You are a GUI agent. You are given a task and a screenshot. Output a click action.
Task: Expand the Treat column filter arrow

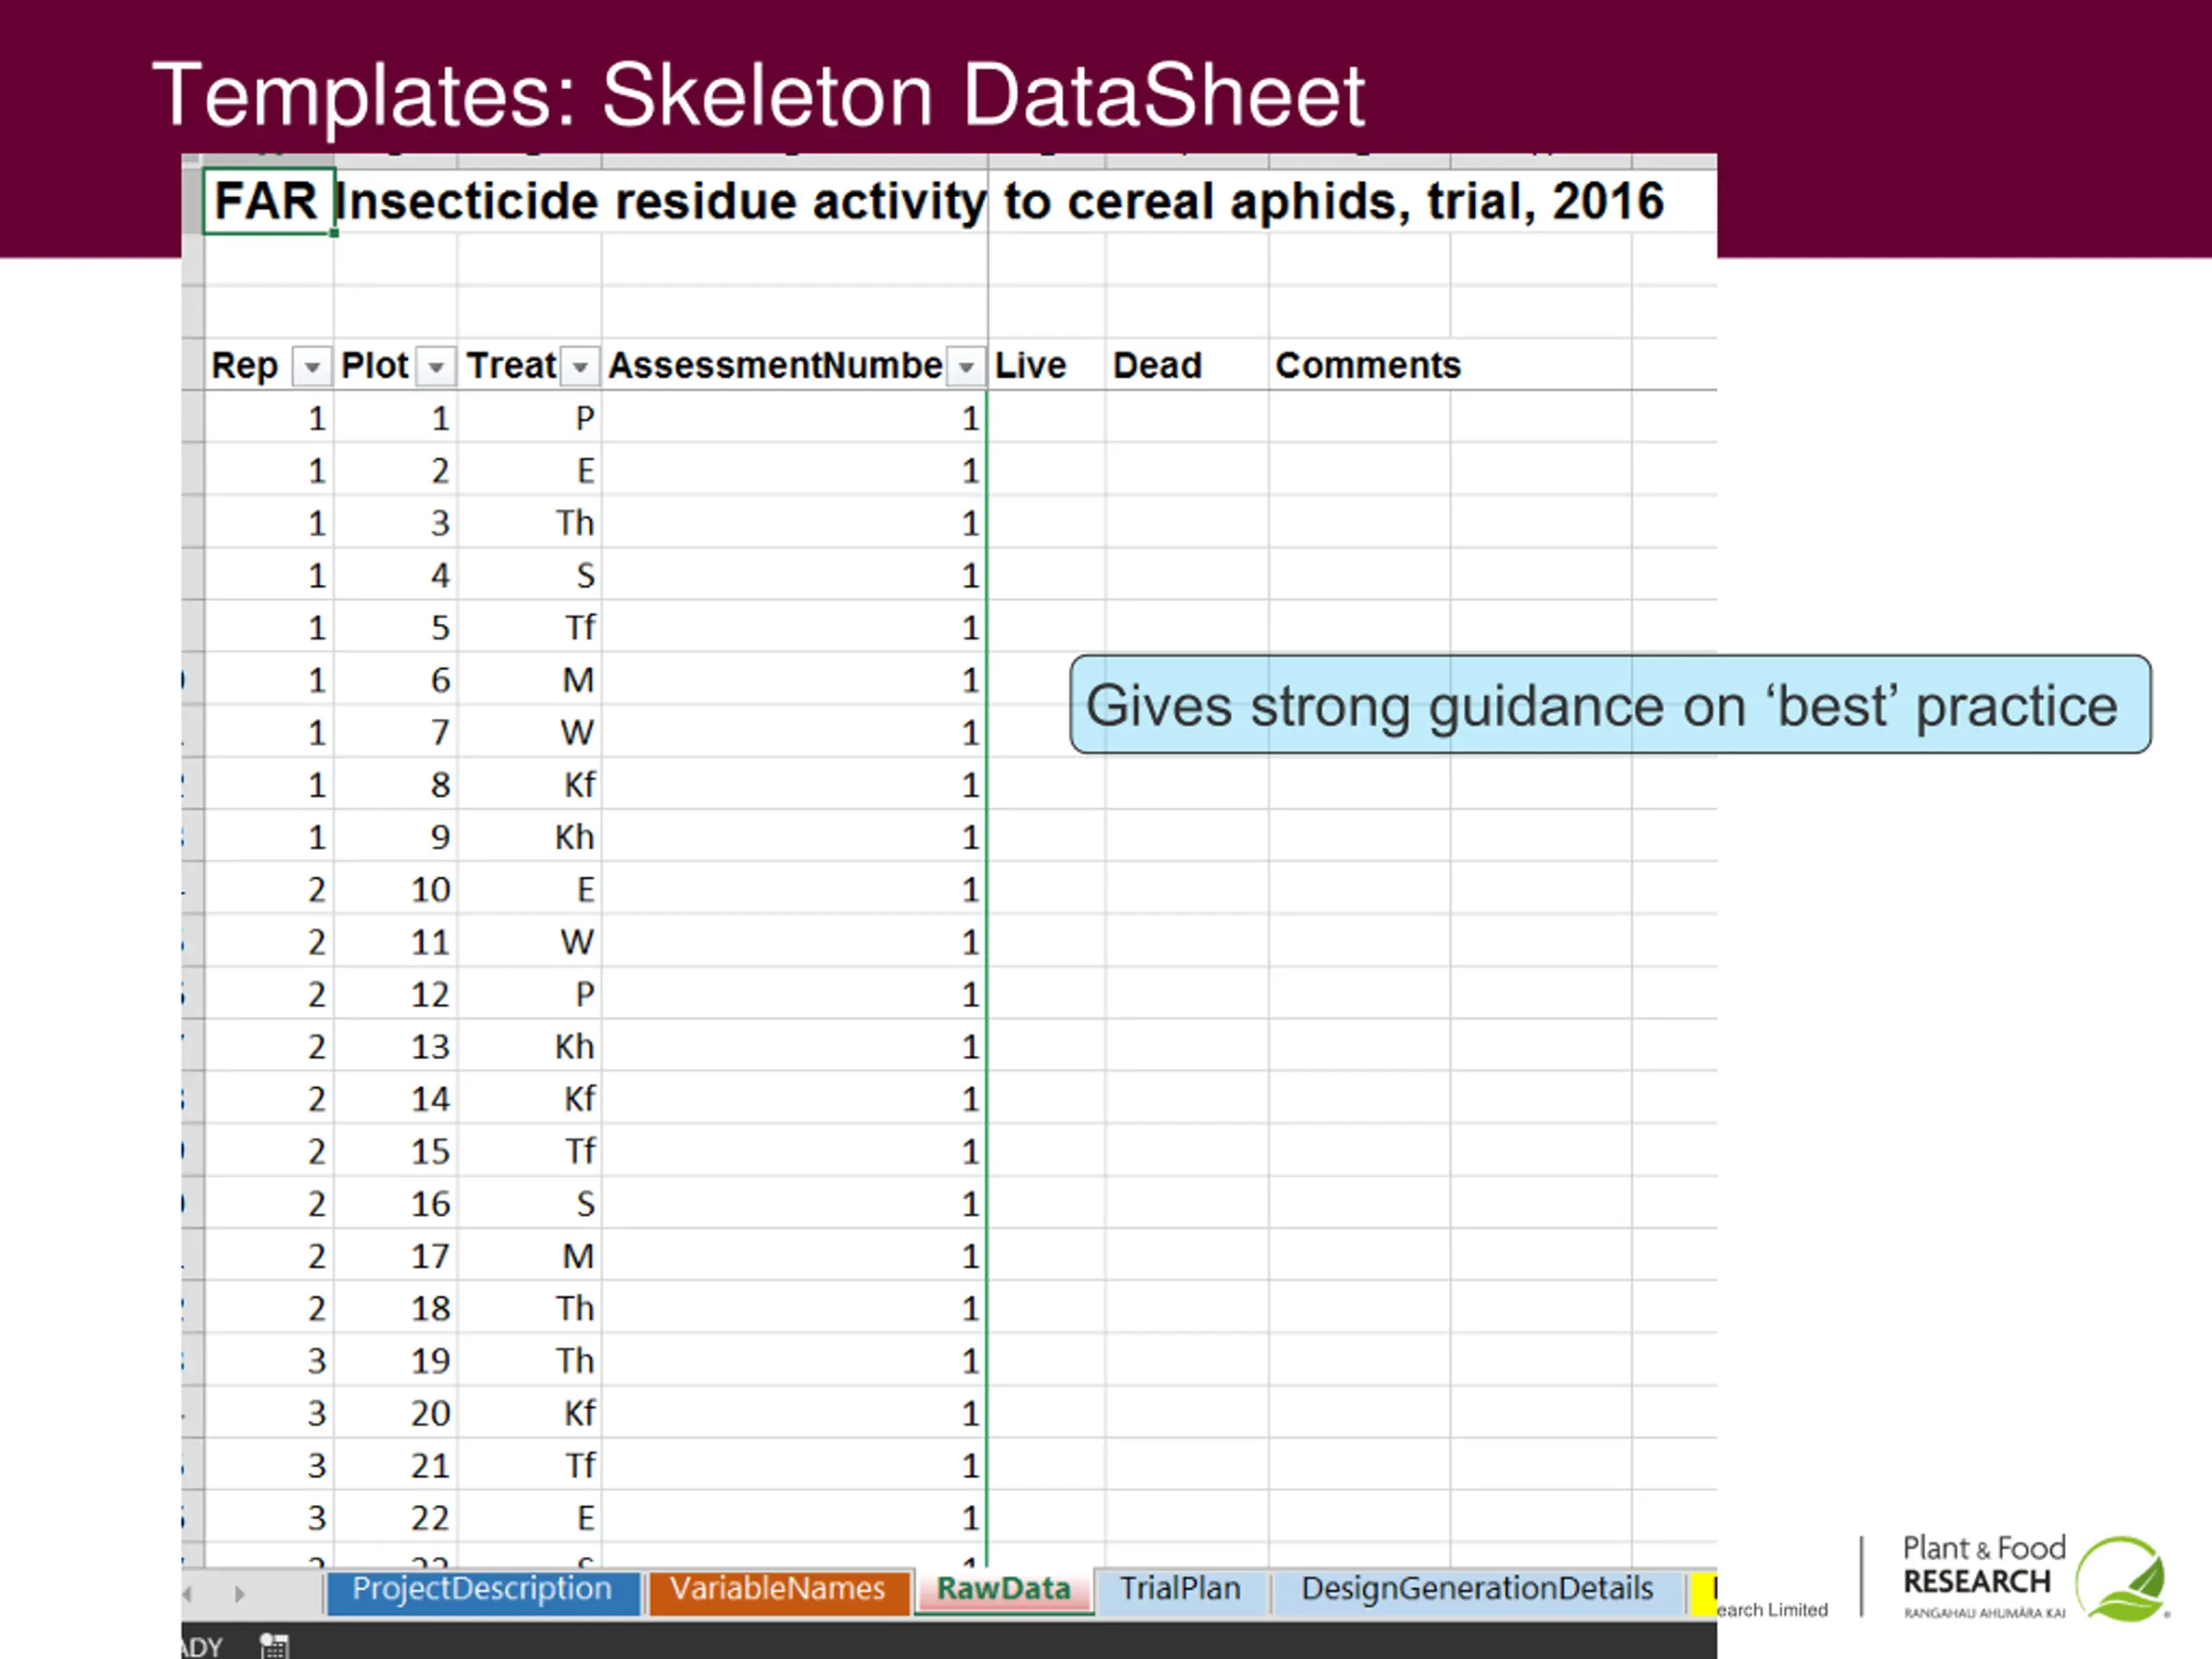580,367
